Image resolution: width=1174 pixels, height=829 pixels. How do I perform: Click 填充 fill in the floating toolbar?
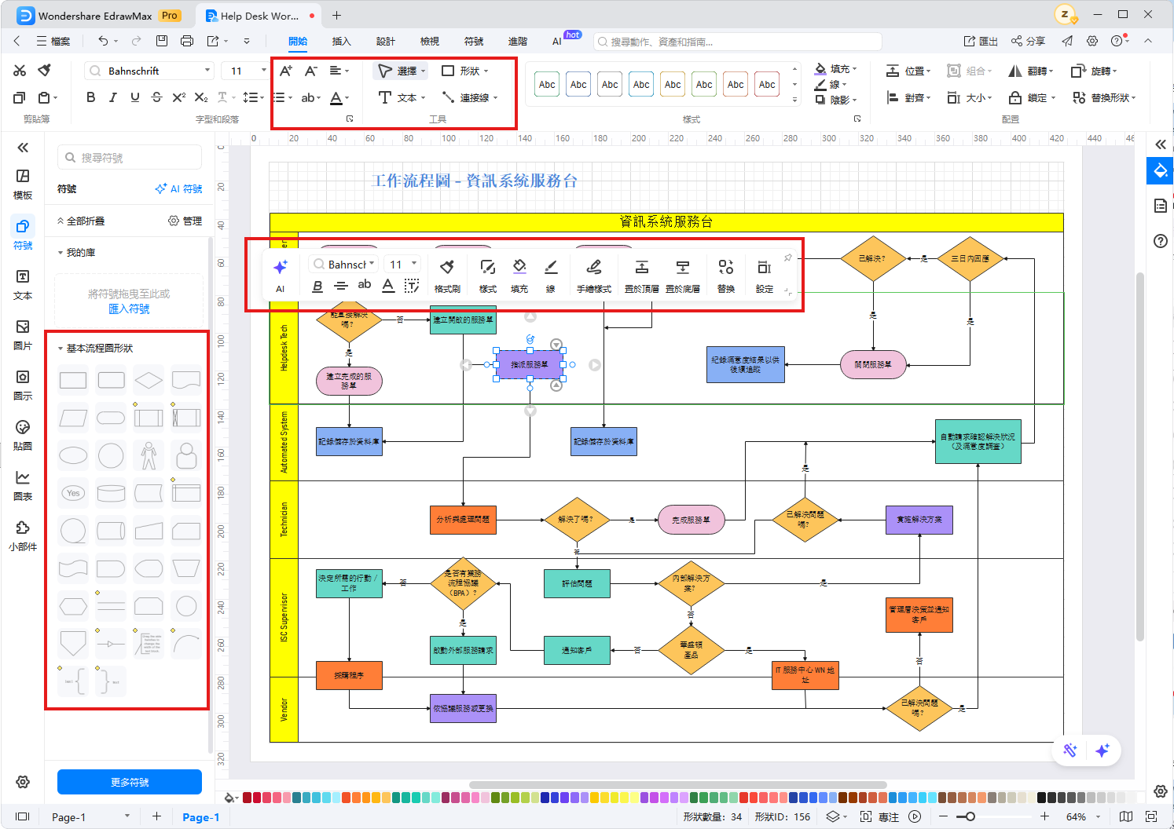pyautogui.click(x=519, y=276)
